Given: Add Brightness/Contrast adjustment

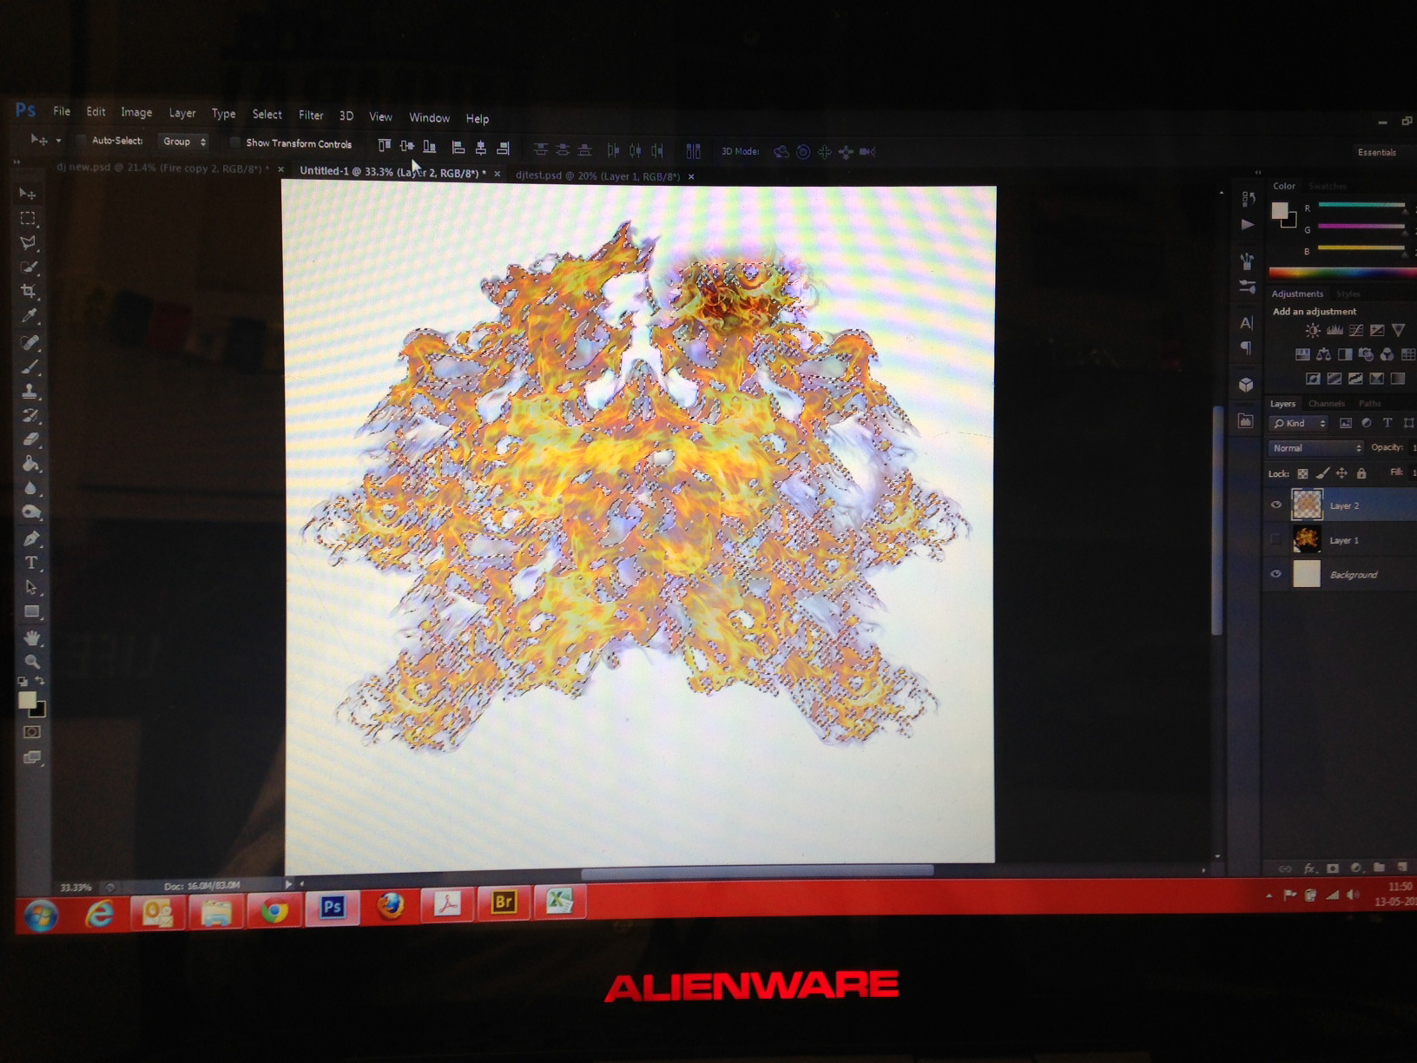Looking at the screenshot, I should coord(1313,330).
